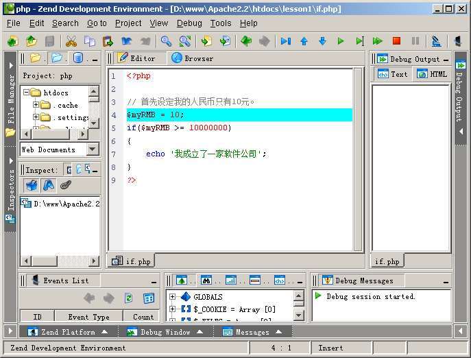
Task: Switch to the Browser tab
Action: pos(193,58)
